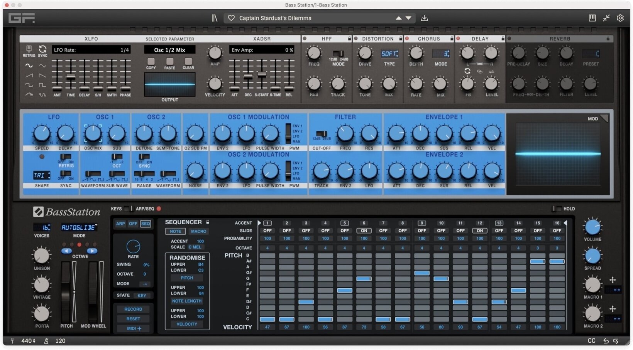Favorite the current preset with heart icon
The image size is (633, 350).
(x=231, y=18)
